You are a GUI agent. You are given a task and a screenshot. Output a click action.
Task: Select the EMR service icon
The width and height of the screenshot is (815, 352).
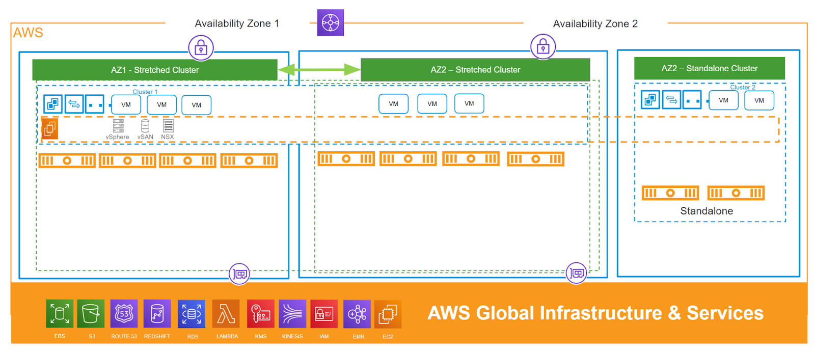coord(357,314)
